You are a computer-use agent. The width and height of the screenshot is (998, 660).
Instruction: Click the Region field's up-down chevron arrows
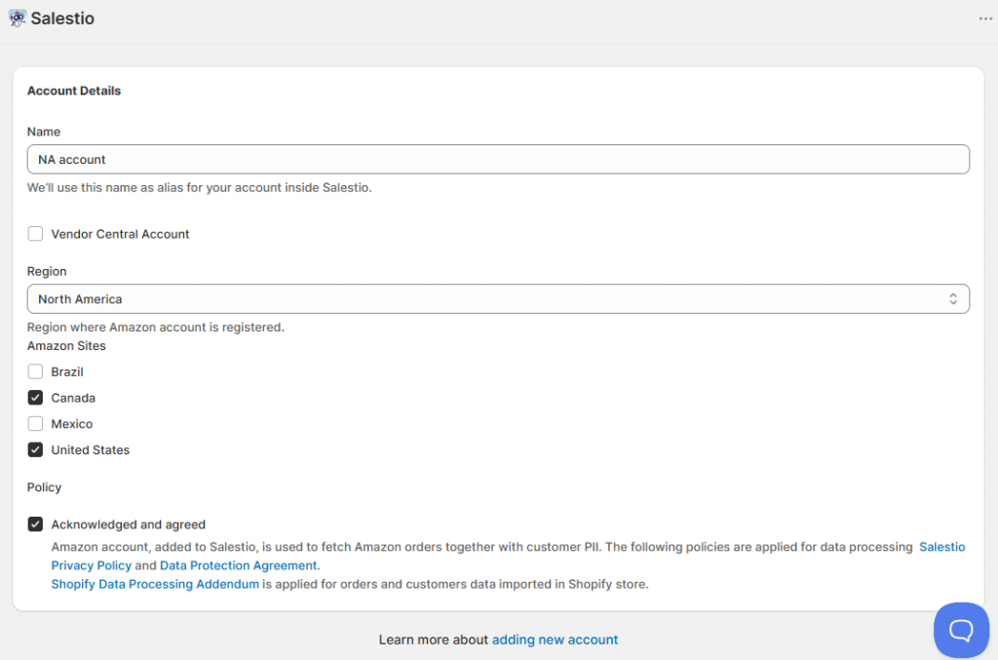coord(953,299)
